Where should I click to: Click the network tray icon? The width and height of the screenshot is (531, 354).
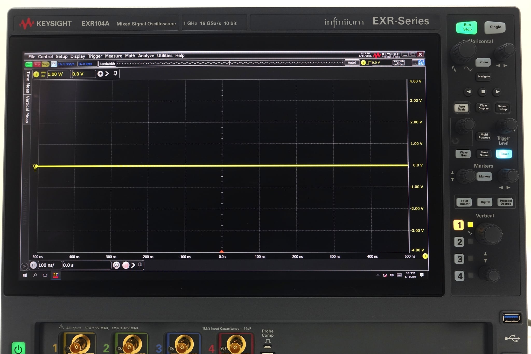pyautogui.click(x=385, y=275)
